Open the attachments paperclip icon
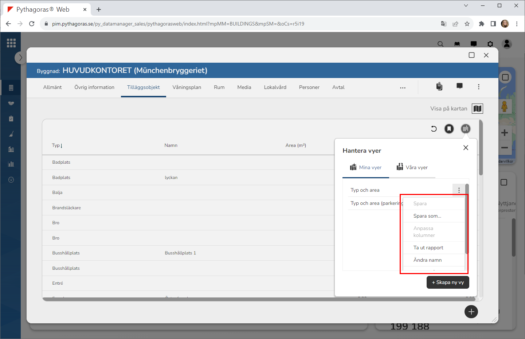 tap(439, 86)
